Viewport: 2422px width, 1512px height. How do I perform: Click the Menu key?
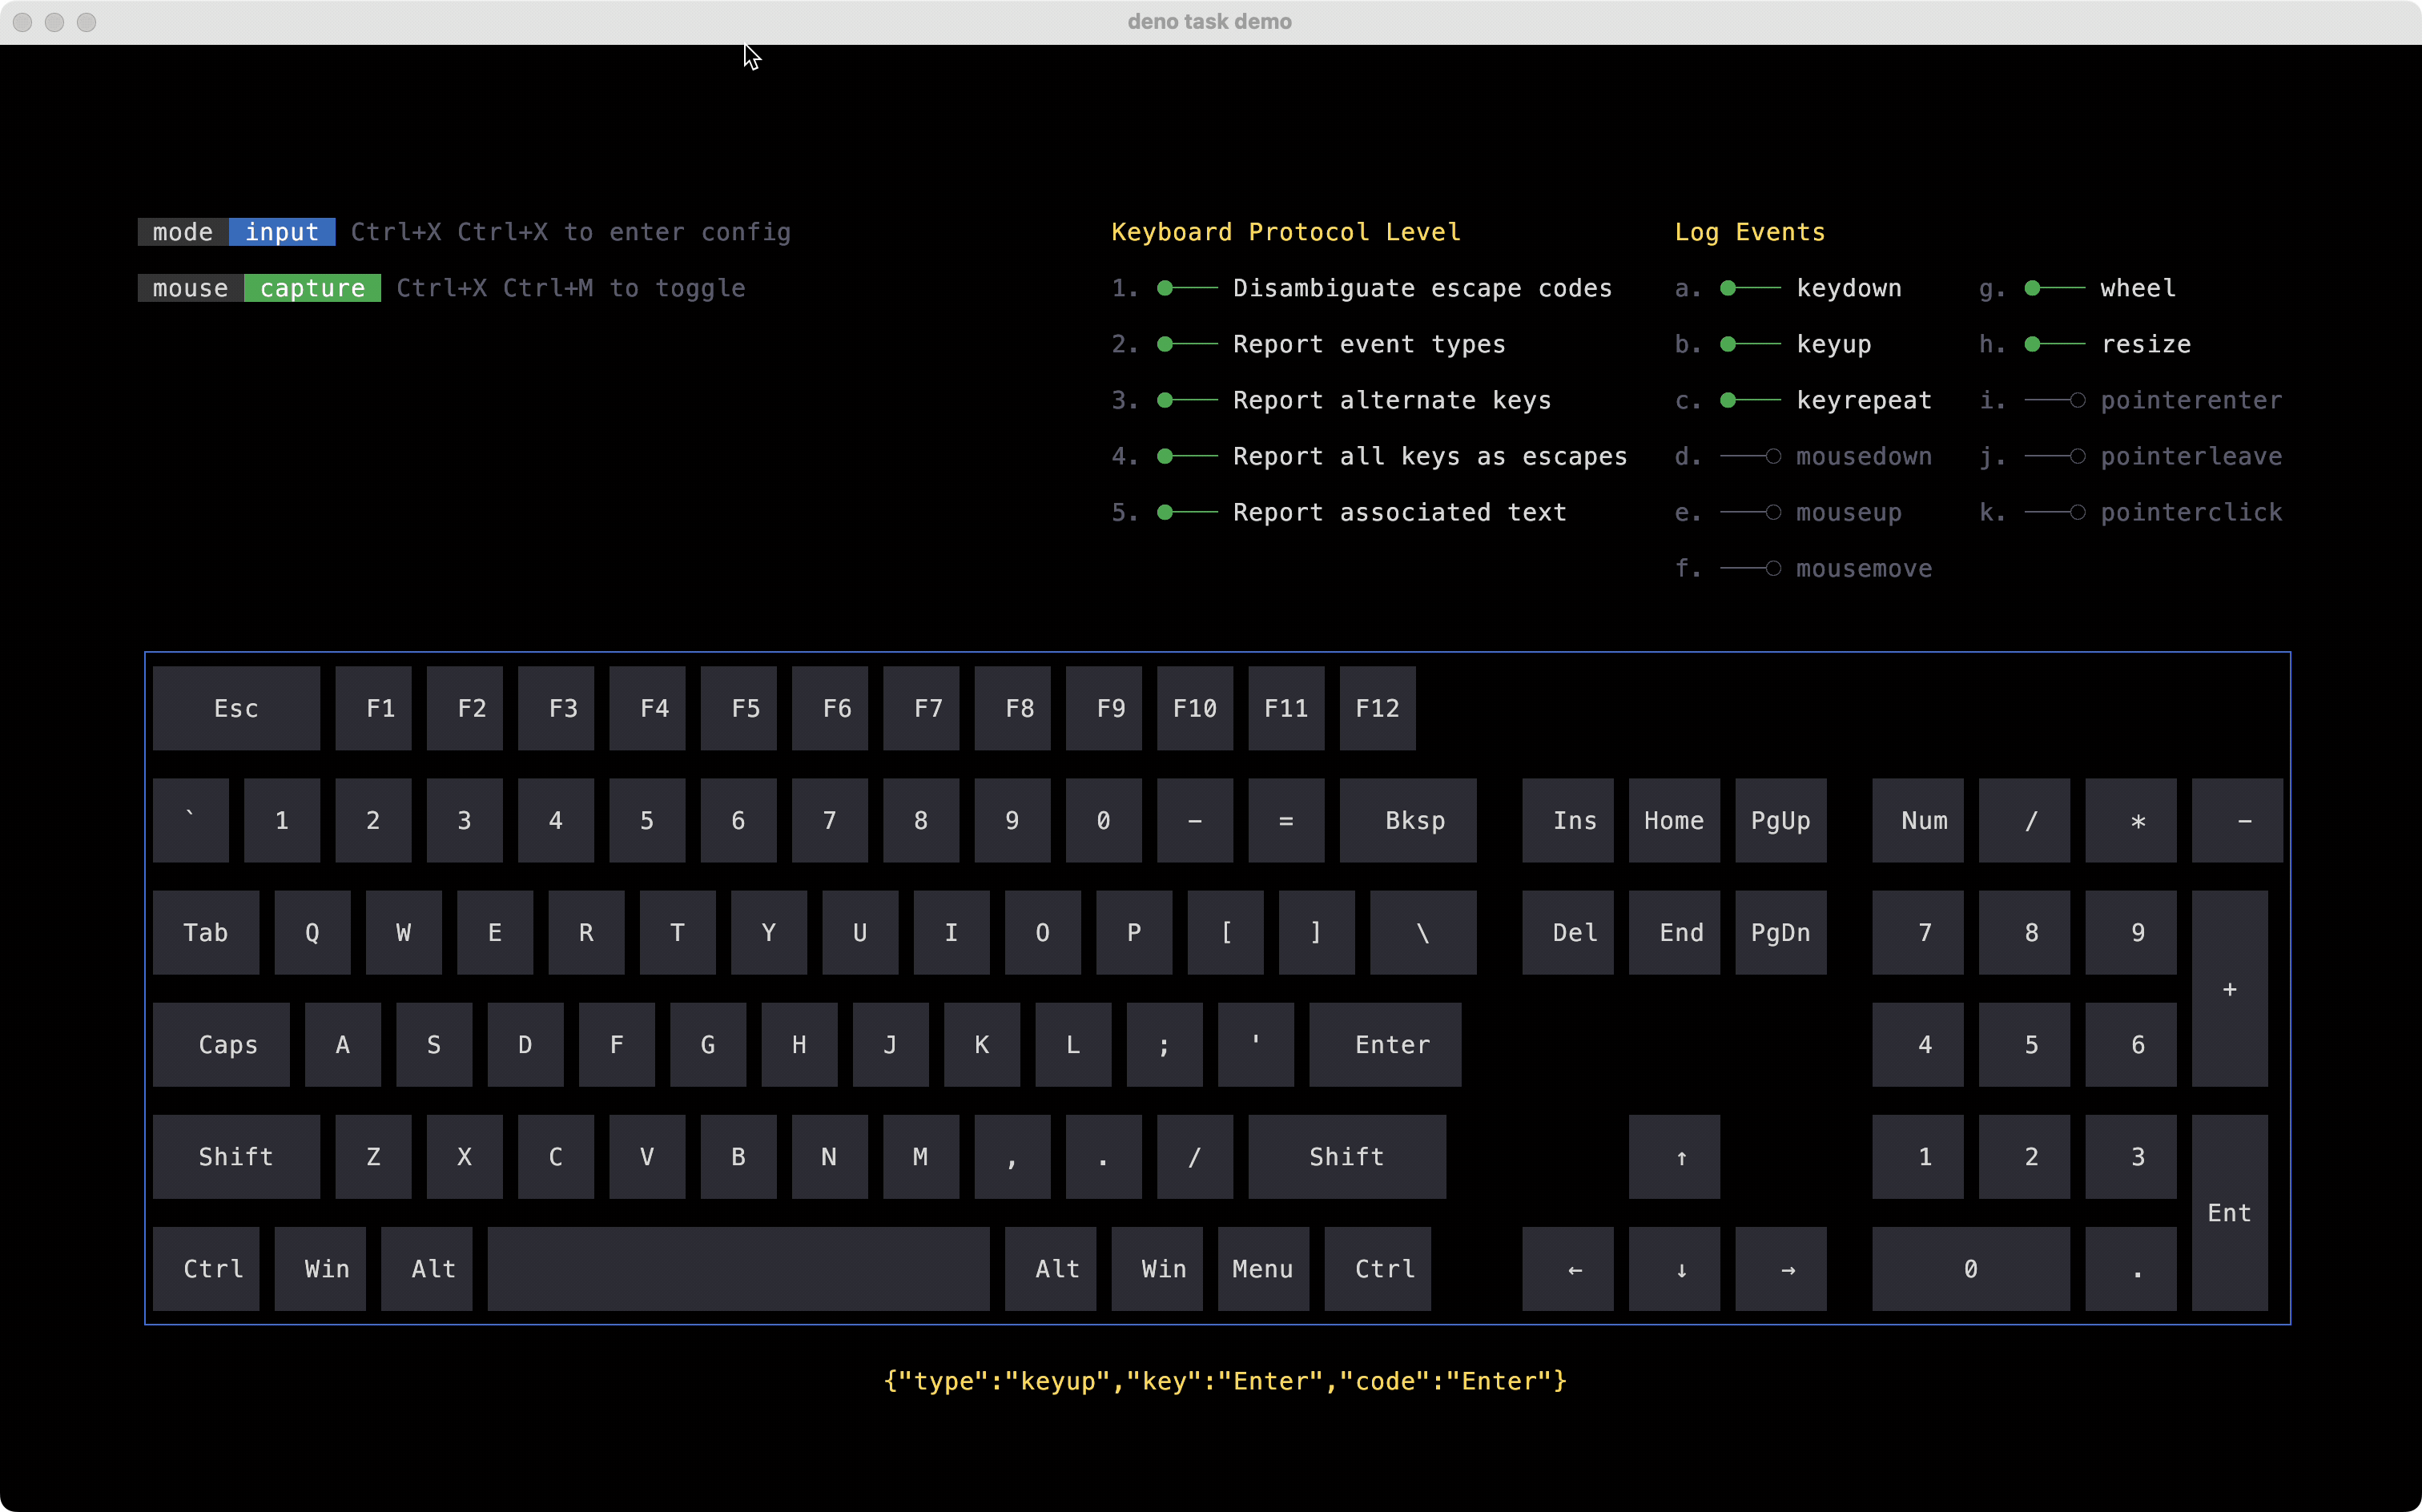1263,1268
